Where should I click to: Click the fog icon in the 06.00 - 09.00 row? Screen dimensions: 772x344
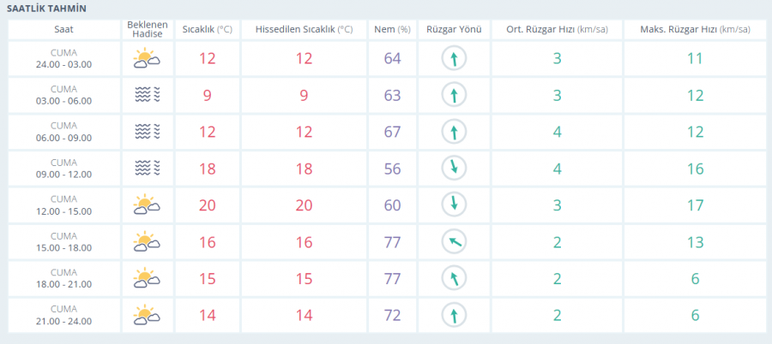[147, 132]
